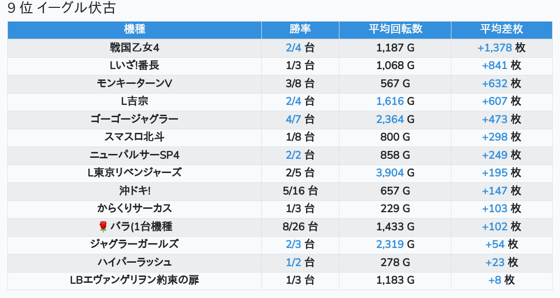Select L東京リベンジャーズ machine name

135,173
